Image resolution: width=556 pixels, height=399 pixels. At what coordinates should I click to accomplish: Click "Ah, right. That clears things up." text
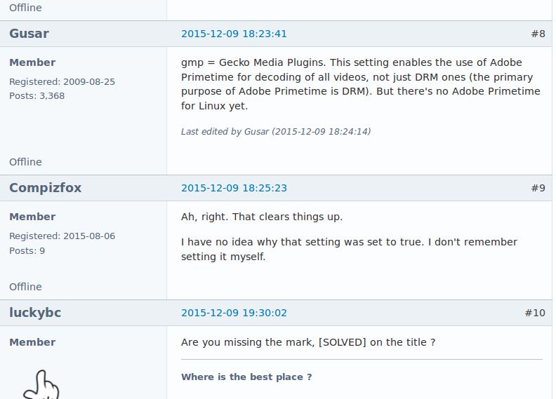click(x=262, y=217)
